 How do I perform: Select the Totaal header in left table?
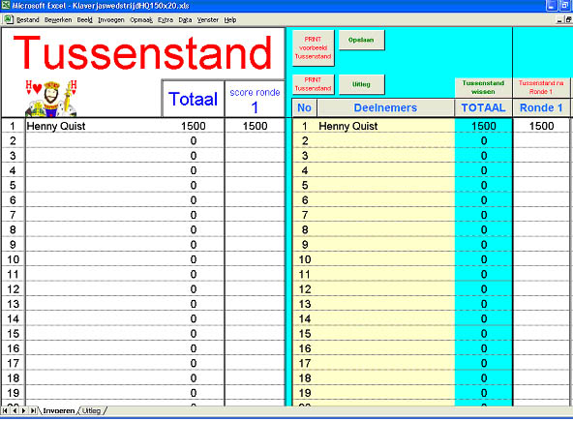point(193,99)
